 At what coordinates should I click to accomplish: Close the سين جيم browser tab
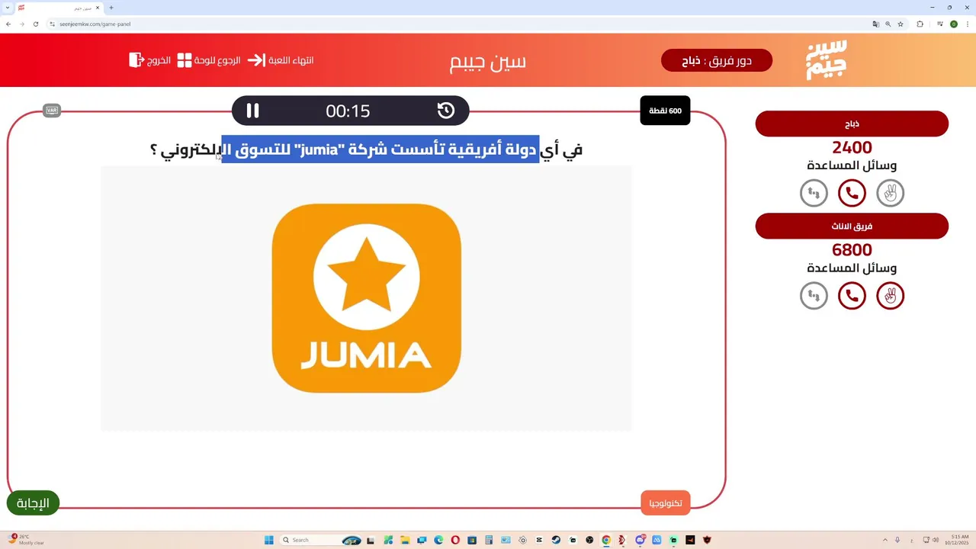(x=98, y=8)
